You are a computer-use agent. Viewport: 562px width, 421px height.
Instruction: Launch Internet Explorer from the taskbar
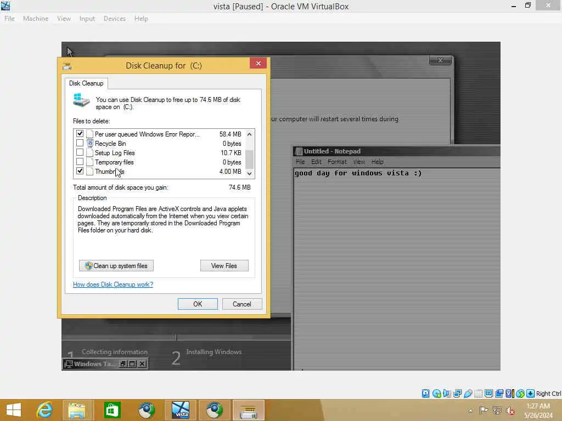[44, 410]
